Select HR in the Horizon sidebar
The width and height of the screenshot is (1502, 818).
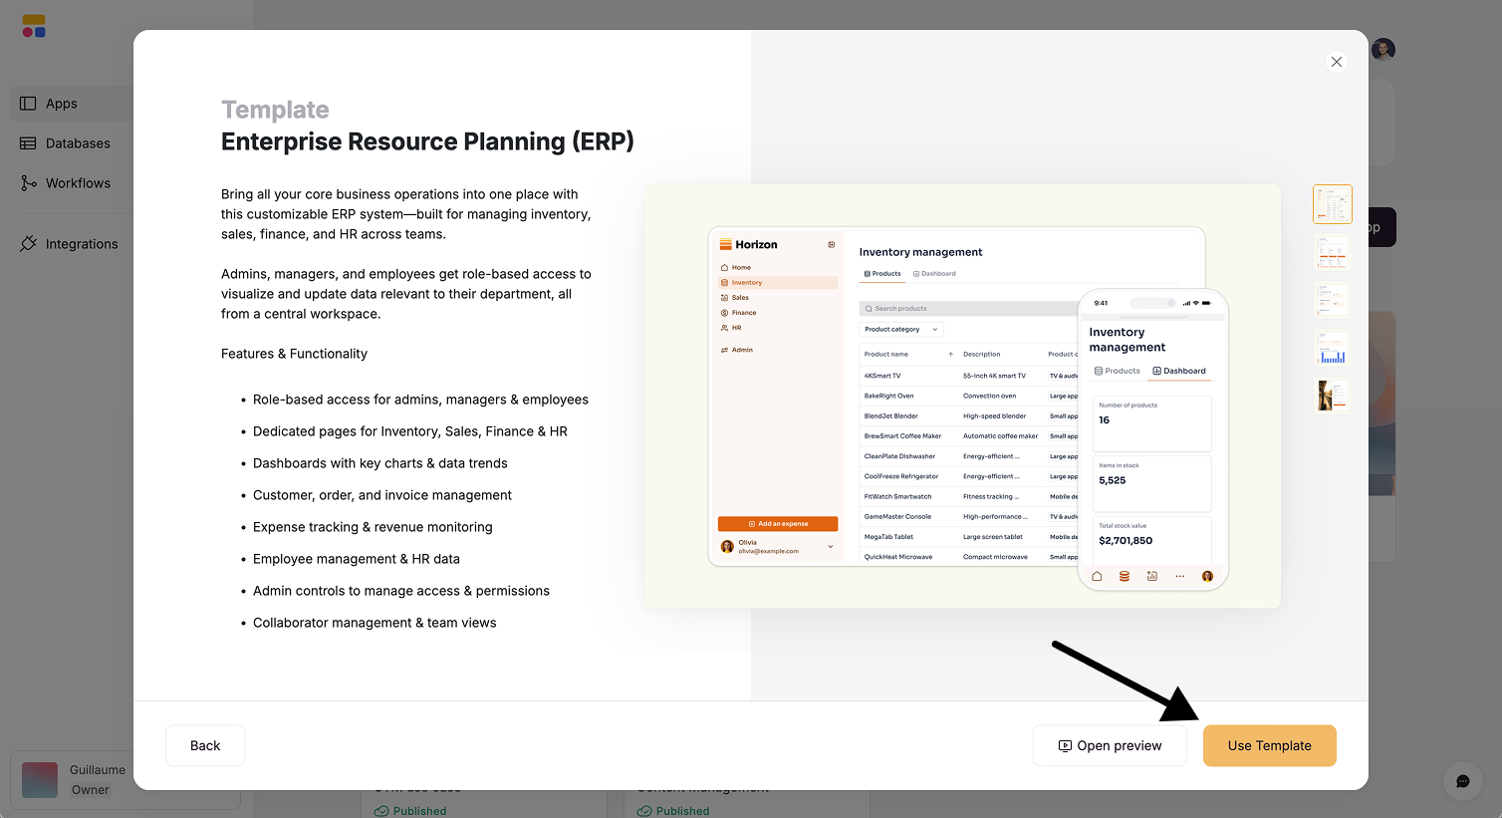[737, 327]
